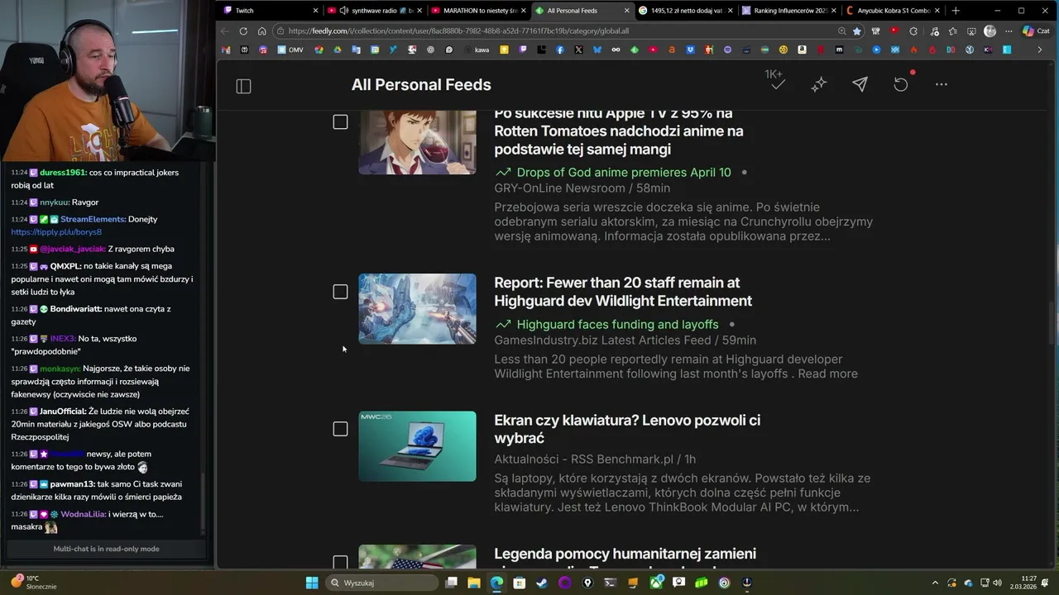Screen dimensions: 1059x595
Task: Click the Feedly page vertical scrollbar
Action: pos(1052,322)
